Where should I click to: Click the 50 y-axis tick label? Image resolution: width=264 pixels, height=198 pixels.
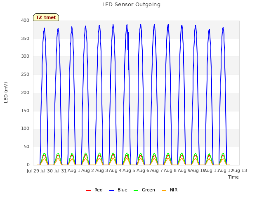click(26, 147)
